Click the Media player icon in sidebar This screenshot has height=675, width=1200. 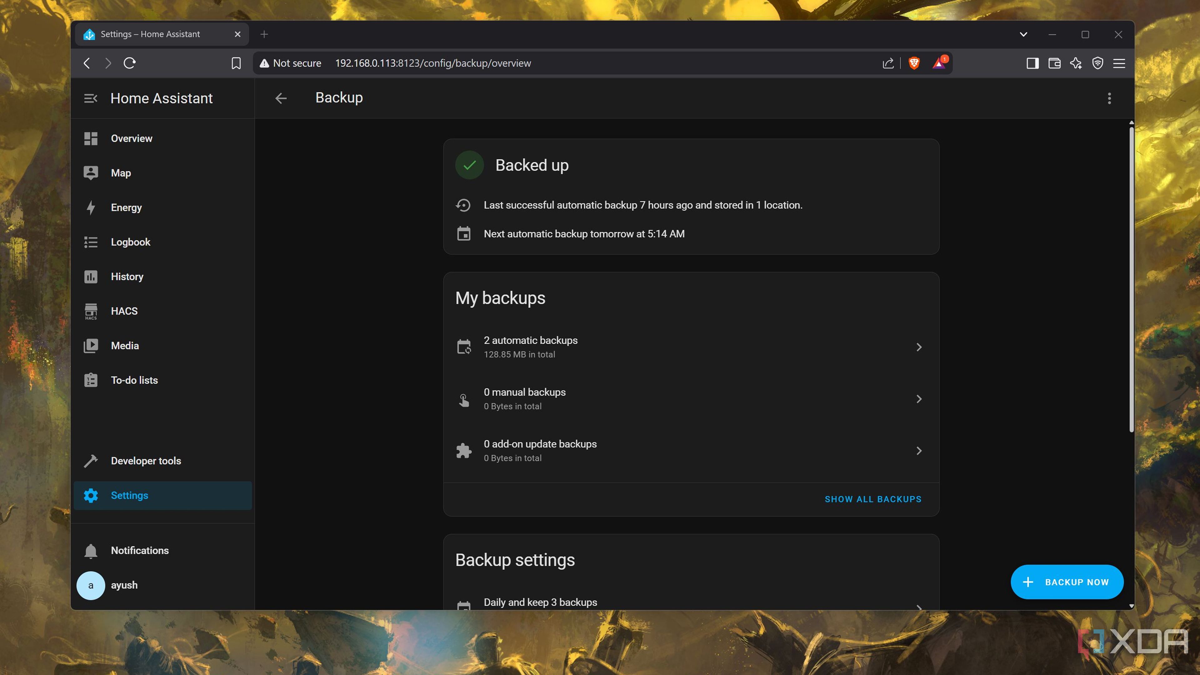pos(91,346)
